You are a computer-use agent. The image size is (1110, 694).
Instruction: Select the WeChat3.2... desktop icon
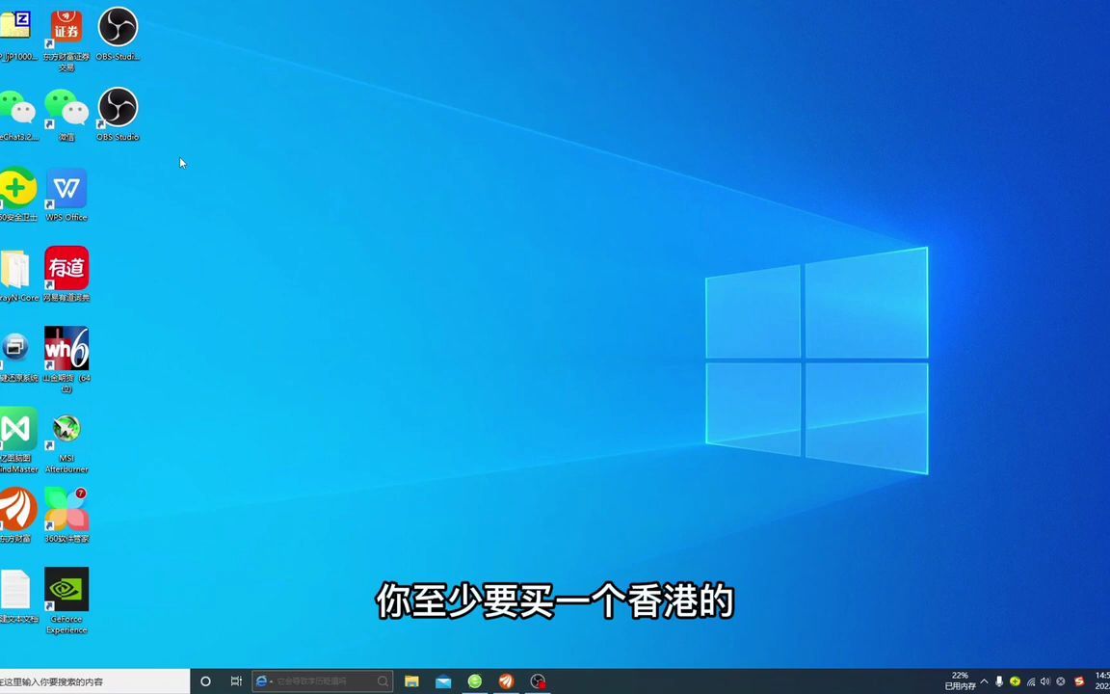coord(17,114)
